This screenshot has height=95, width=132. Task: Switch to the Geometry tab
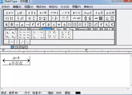click(x=83, y=29)
